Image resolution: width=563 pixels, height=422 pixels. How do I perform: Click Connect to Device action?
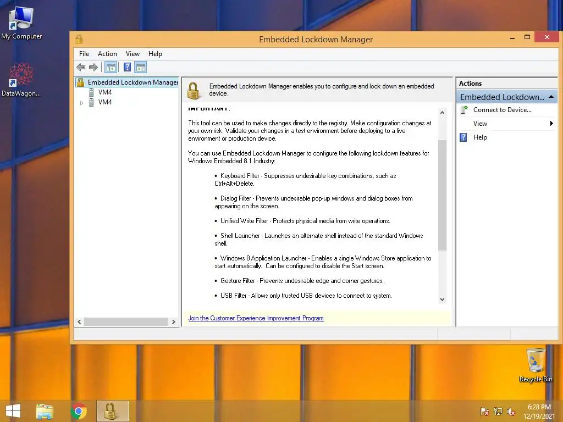point(503,110)
